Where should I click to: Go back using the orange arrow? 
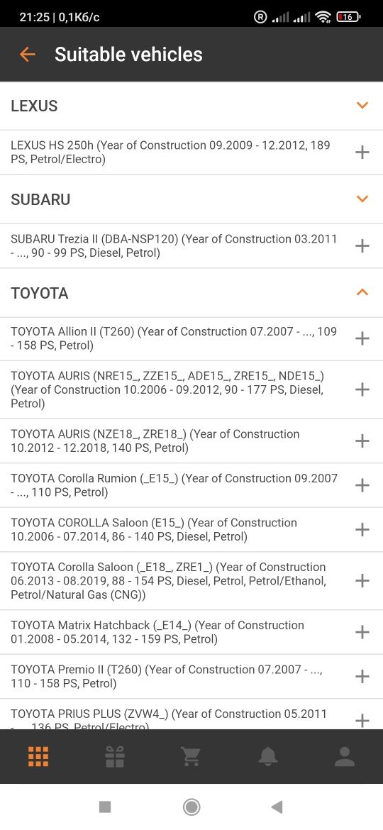coord(27,54)
